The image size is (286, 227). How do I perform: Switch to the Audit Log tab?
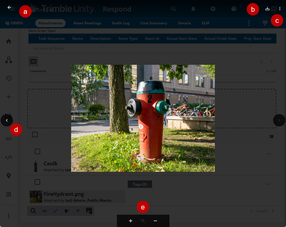pyautogui.click(x=121, y=23)
